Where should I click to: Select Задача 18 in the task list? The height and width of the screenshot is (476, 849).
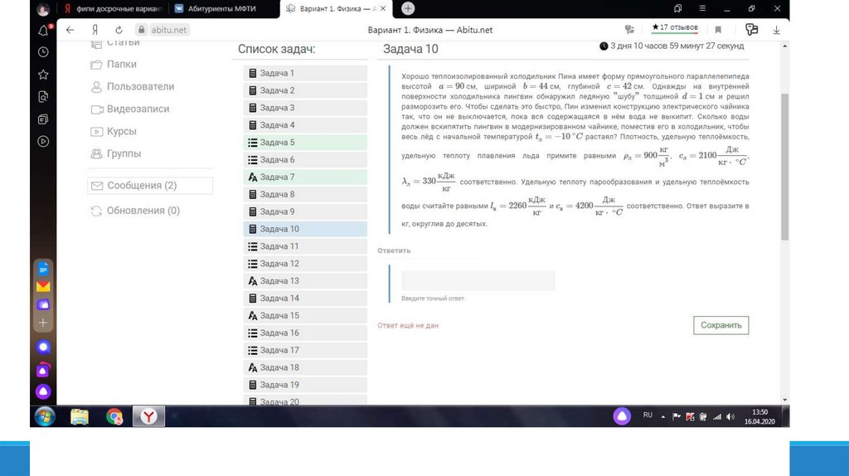pos(305,367)
